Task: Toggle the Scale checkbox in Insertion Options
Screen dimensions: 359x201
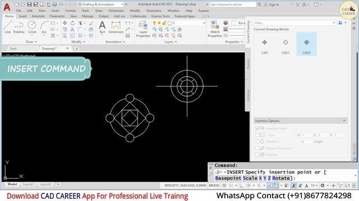Action: (257, 135)
